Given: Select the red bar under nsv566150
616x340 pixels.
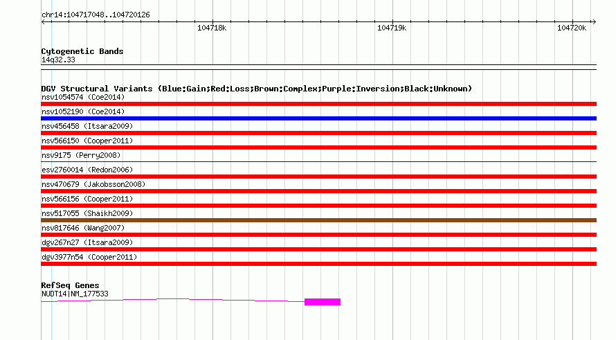Looking at the screenshot, I should [x=318, y=147].
